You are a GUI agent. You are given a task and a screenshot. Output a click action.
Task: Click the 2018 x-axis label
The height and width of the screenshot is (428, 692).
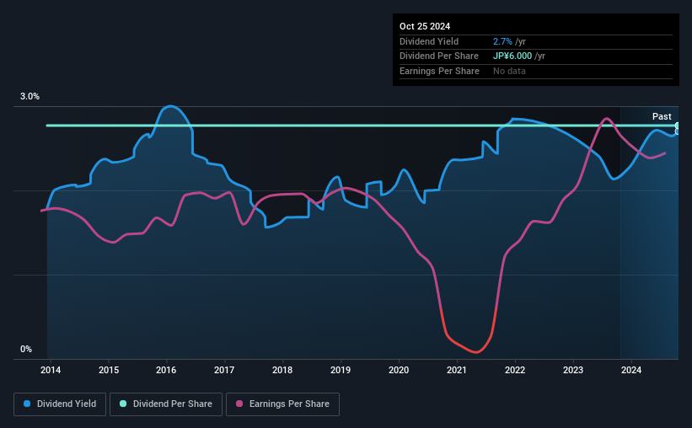[282, 370]
